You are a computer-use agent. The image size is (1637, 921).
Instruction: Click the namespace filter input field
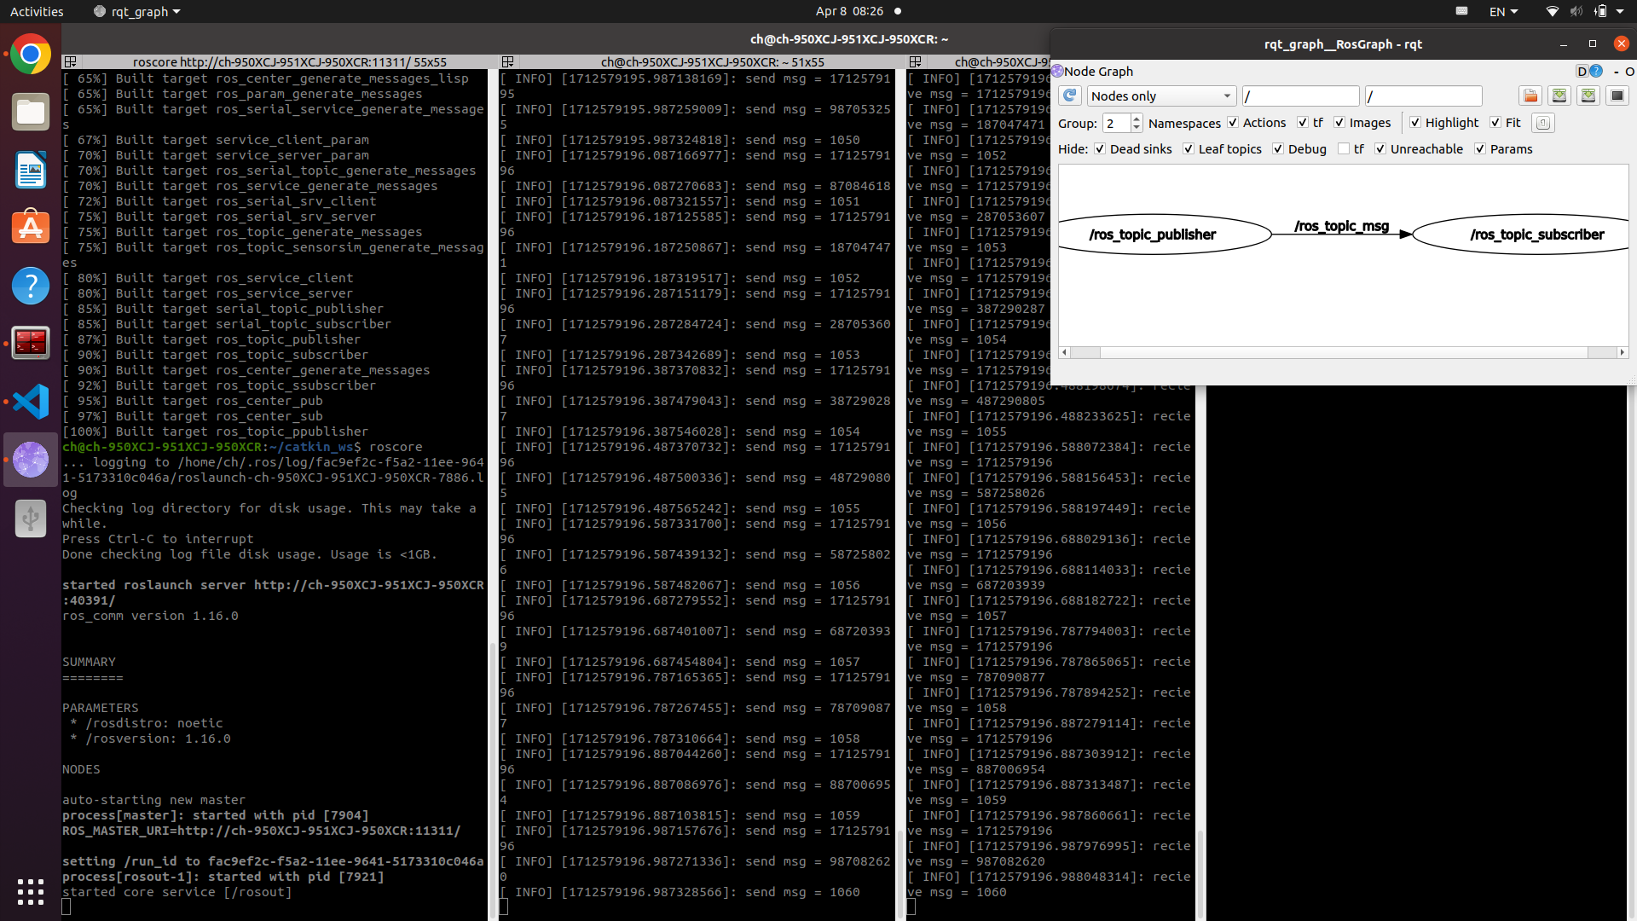1300,96
